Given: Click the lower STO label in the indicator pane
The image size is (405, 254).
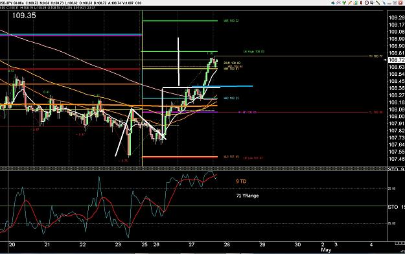Looking at the screenshot, I should 396,207.
